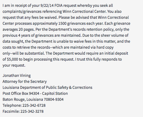The image size is (143, 117).
Task: Click 'averages 20 pages' text
Action: 19,30
